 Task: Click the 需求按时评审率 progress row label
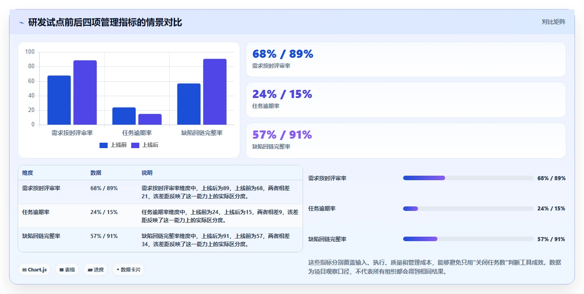tap(327, 178)
